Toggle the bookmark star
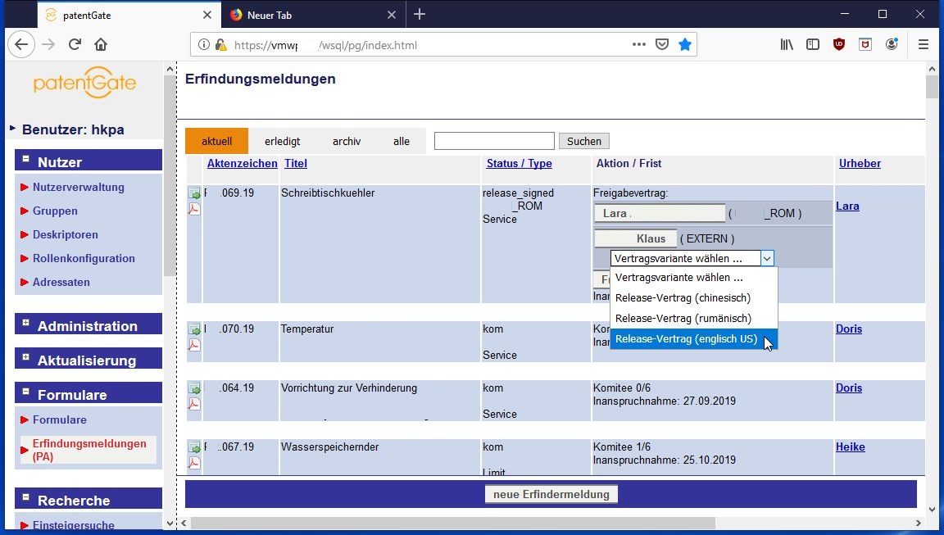 click(x=684, y=44)
